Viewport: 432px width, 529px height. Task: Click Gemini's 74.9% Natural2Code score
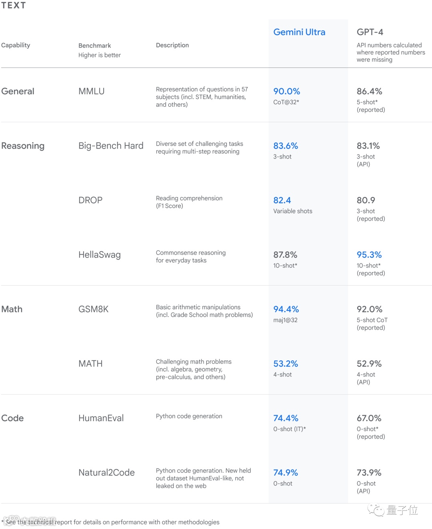tap(285, 473)
